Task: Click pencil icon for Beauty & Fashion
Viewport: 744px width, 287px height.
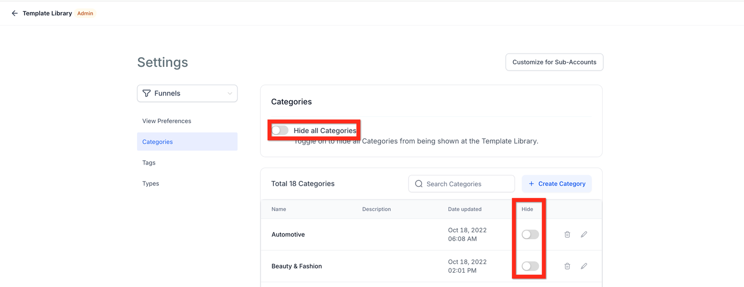Action: [x=584, y=266]
